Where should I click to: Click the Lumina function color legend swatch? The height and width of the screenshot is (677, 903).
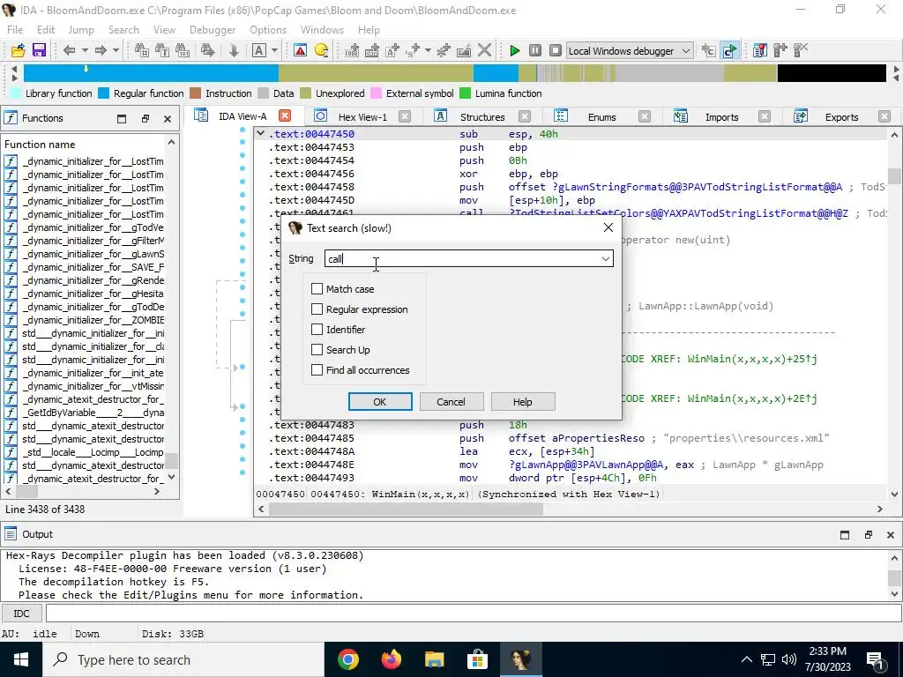(x=465, y=93)
